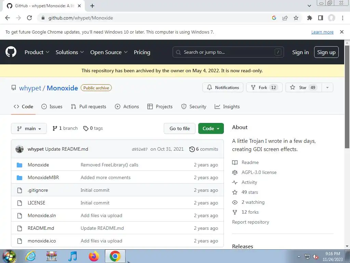This screenshot has height=263, width=350.
Task: Click whypet's avatar in the commit row
Action: (19, 149)
